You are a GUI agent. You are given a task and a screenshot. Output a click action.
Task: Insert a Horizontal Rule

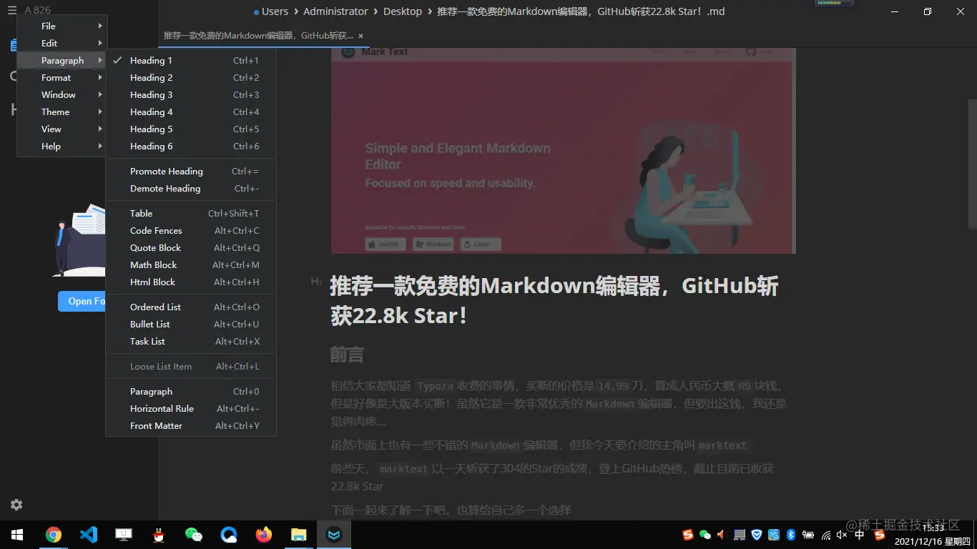pyautogui.click(x=191, y=409)
